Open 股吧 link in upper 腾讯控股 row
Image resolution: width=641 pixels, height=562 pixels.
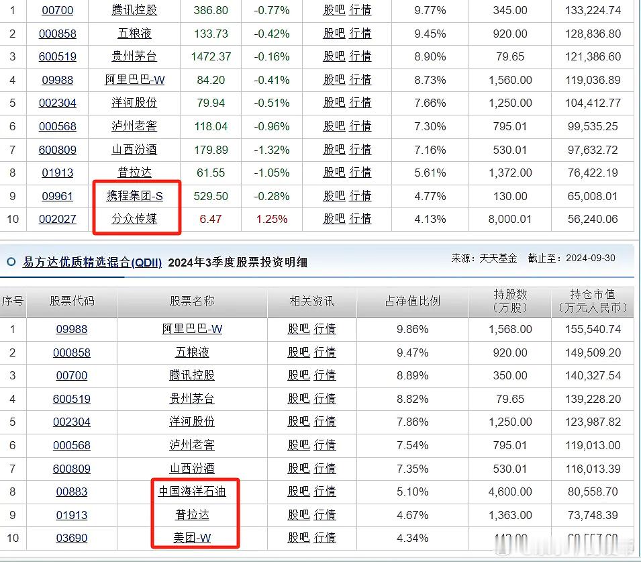[x=334, y=10]
